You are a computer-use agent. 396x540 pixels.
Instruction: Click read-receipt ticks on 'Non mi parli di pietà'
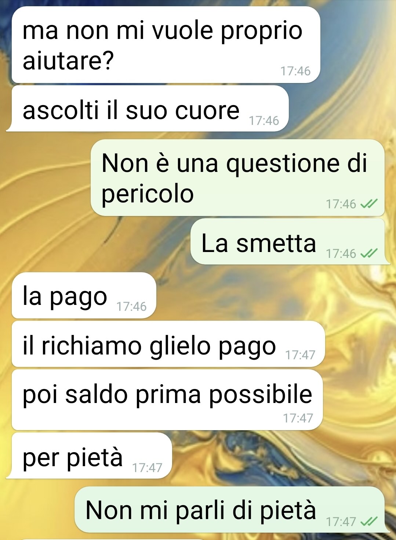[x=369, y=522]
